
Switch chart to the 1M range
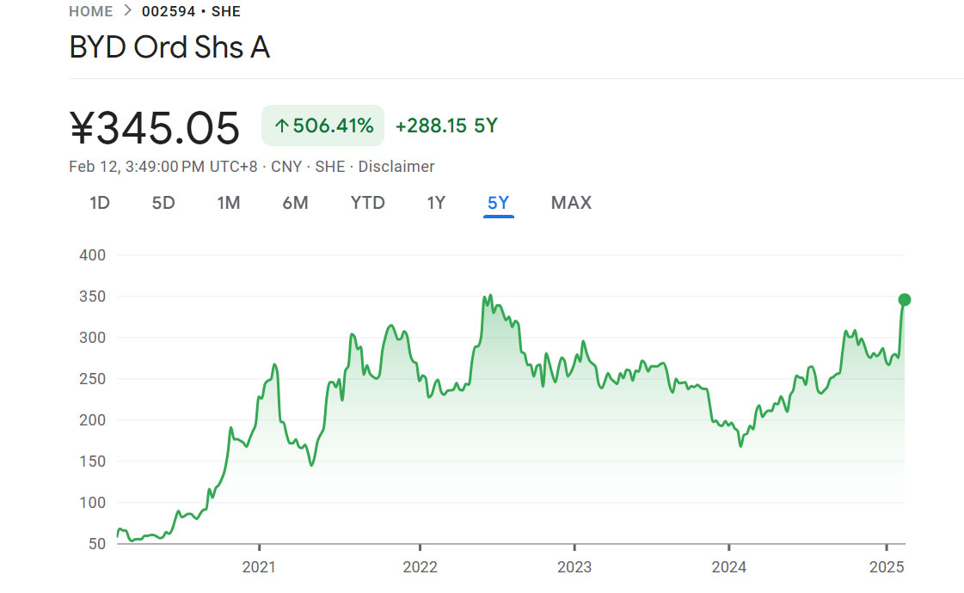pyautogui.click(x=229, y=203)
